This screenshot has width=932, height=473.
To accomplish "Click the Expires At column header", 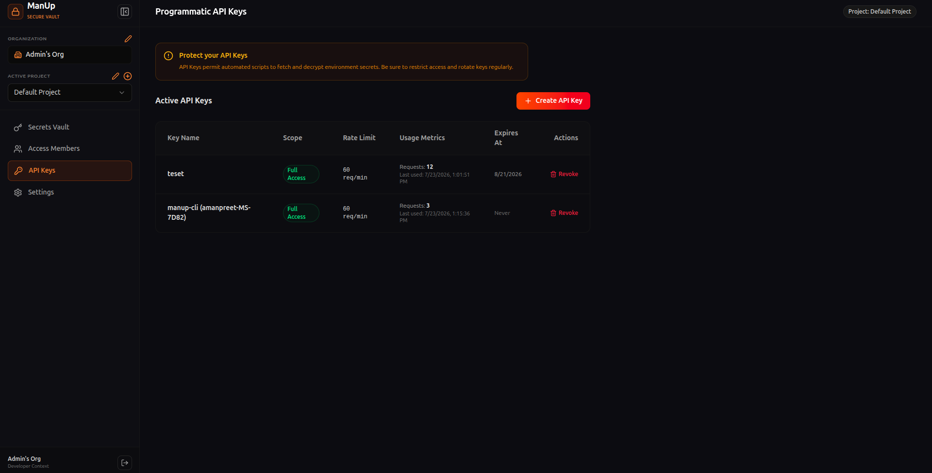I will pyautogui.click(x=506, y=138).
